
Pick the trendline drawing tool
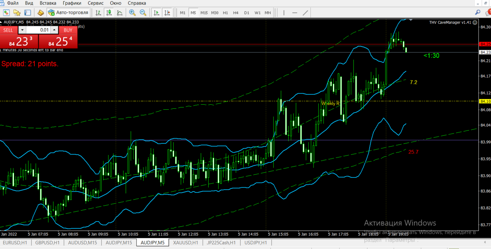pos(305,13)
